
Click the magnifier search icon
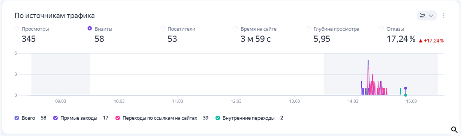pyautogui.click(x=454, y=129)
